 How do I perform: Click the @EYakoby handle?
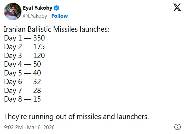[x=35, y=16]
